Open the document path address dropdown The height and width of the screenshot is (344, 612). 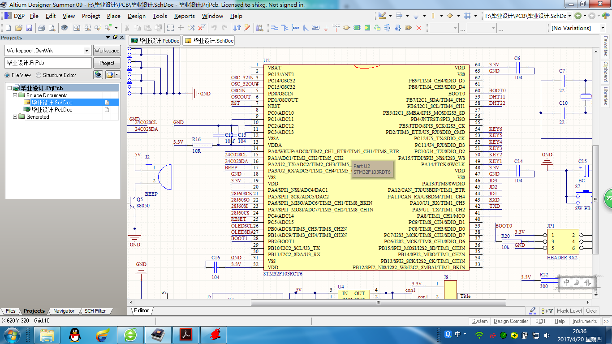tap(569, 16)
